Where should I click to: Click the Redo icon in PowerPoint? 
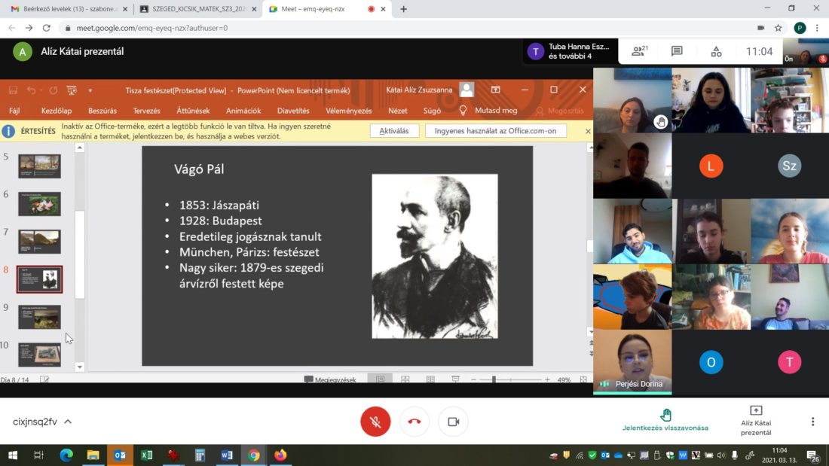pyautogui.click(x=54, y=90)
